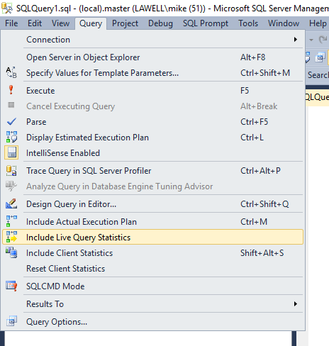Choose Specify Values for Template Parameters
Screen dimensions: 329x346
pos(152,73)
